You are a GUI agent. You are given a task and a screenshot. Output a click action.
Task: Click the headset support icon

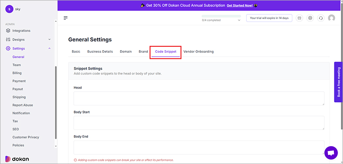click(321, 18)
